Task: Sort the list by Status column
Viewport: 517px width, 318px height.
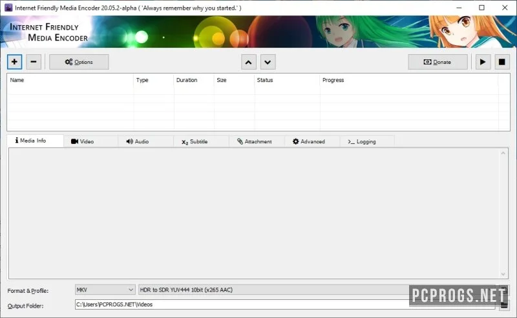Action: [x=287, y=80]
